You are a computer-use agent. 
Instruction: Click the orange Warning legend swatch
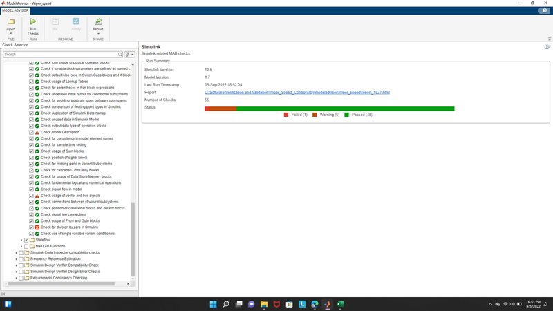pyautogui.click(x=315, y=115)
